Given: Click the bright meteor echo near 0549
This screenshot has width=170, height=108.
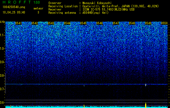Looking at the screenshot, I should (146, 85).
